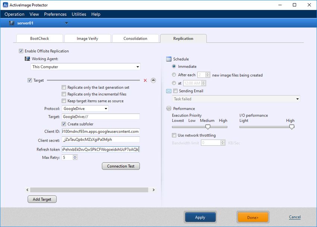
Task: Click the ActiveImage Protector app logo icon
Action: click(5, 5)
